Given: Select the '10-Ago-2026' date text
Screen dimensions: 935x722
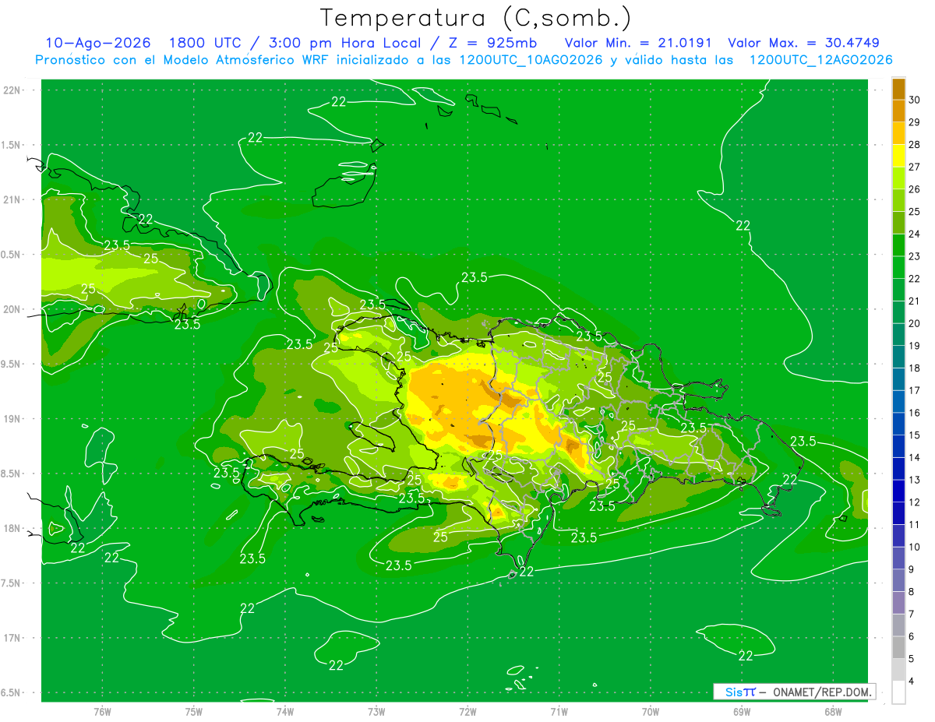Looking at the screenshot, I should tap(98, 44).
